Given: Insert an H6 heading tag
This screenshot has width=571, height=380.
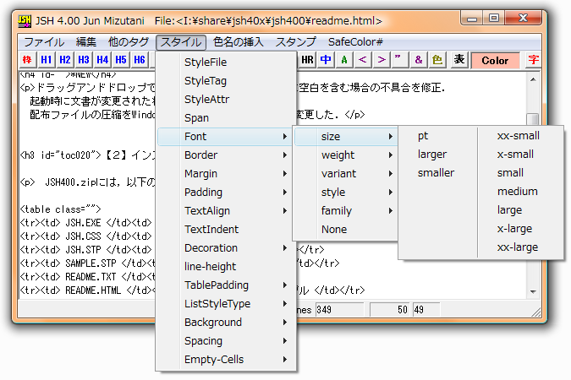Looking at the screenshot, I should click(140, 60).
